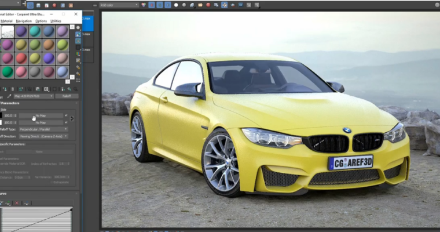Toggle the Backlight icon in Material Editor
The image size is (440, 232).
tap(78, 34)
